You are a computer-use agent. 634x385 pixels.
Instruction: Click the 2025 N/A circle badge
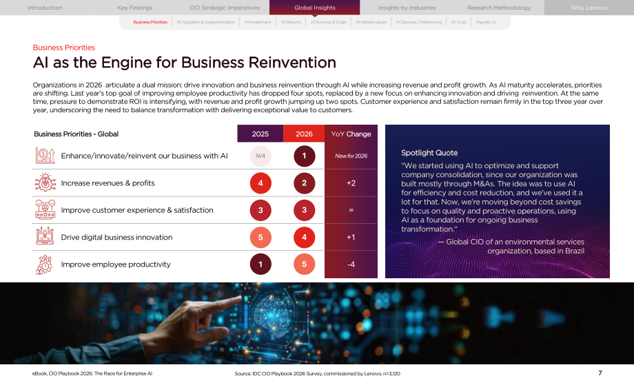coord(260,156)
